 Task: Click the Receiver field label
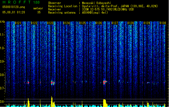(x=55, y=9)
